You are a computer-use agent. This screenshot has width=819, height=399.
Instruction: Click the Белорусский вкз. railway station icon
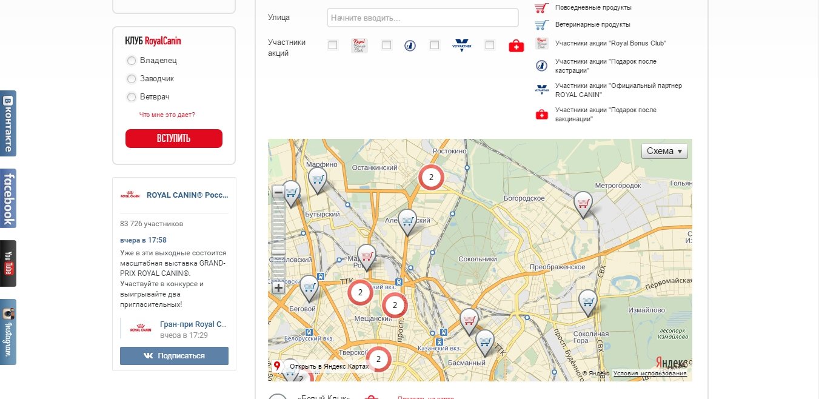(309, 332)
